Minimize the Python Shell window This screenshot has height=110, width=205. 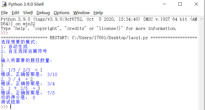click(164, 4)
